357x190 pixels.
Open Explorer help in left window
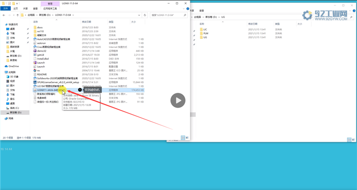(188, 9)
